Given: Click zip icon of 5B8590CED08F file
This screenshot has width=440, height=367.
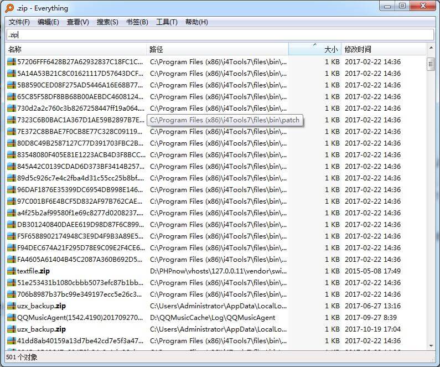Looking at the screenshot, I should [x=12, y=85].
